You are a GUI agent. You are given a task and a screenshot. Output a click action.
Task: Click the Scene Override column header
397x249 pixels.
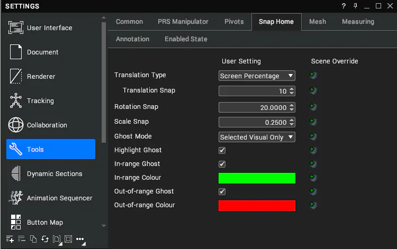point(335,61)
